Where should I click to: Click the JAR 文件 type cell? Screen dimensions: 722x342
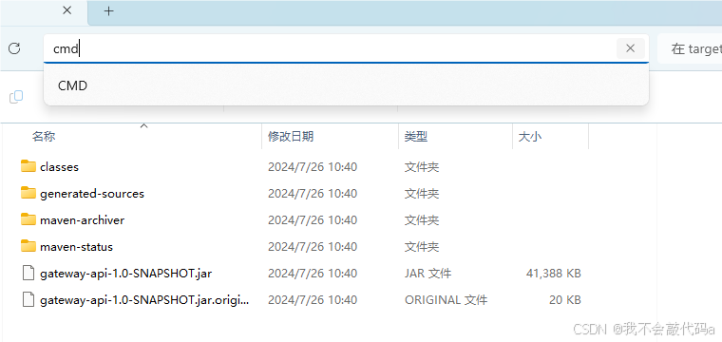point(427,274)
